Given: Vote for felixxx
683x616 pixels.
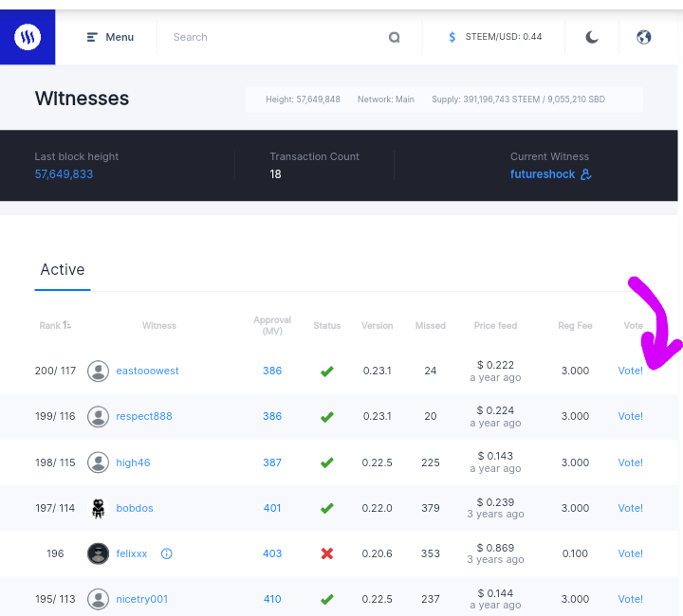Looking at the screenshot, I should (x=630, y=553).
